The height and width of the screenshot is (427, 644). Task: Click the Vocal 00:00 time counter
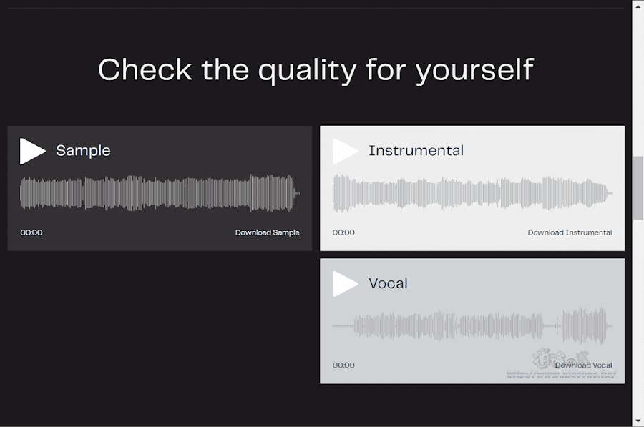click(343, 365)
